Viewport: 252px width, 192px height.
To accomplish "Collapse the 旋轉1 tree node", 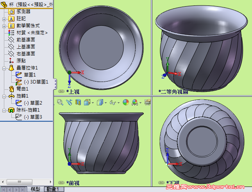I will point(4,96).
